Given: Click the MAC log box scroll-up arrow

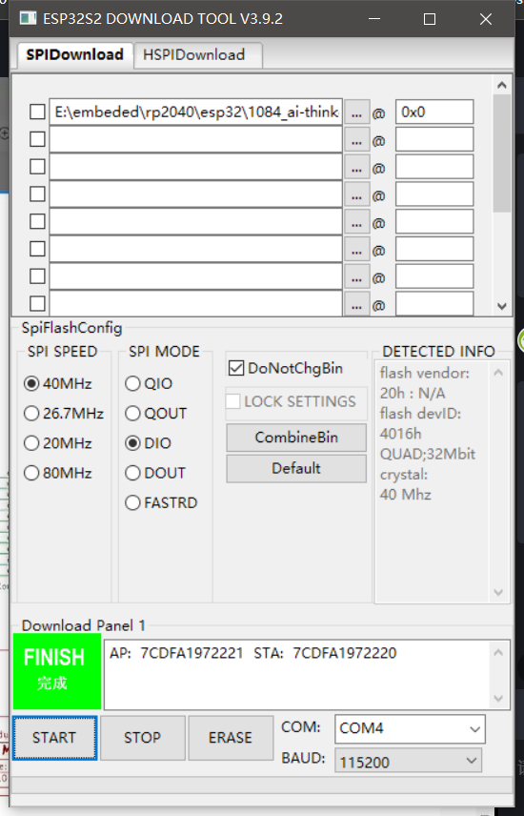Looking at the screenshot, I should click(498, 652).
